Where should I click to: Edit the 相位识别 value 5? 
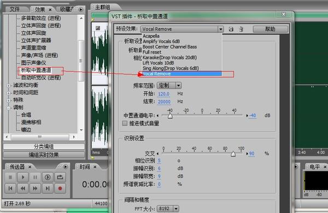click(x=159, y=161)
